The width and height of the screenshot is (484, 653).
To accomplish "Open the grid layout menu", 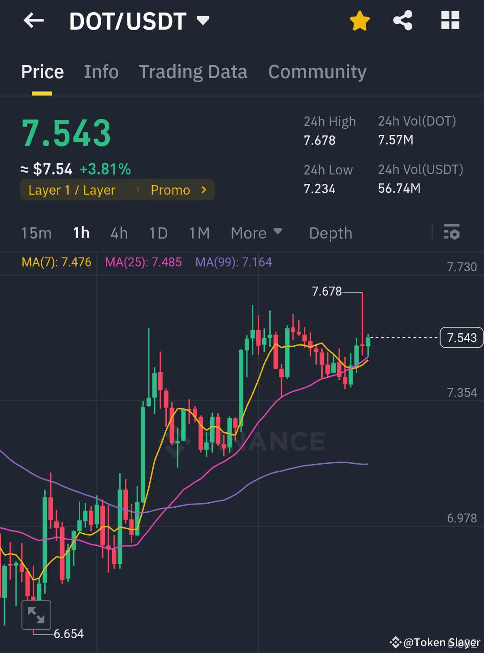I will (450, 20).
